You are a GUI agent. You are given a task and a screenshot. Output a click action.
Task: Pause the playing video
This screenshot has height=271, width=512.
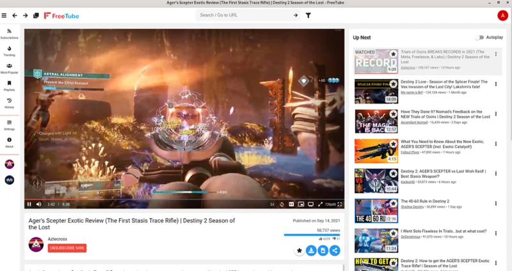pyautogui.click(x=29, y=204)
